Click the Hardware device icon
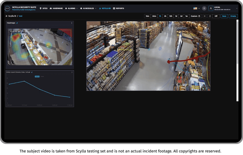 tap(51, 8)
